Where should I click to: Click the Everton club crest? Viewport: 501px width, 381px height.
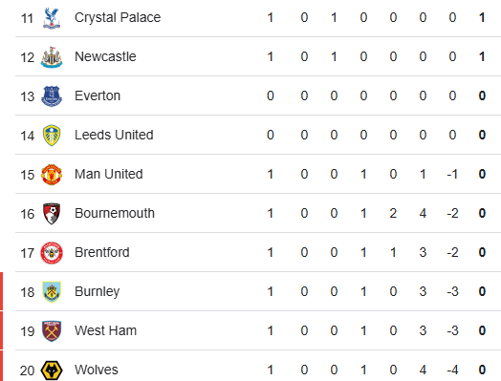(x=52, y=96)
